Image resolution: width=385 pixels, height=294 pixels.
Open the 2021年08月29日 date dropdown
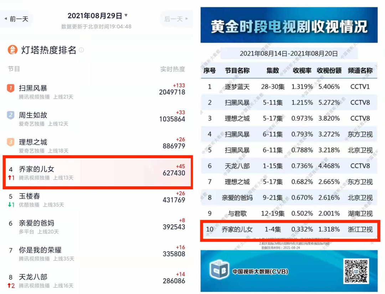(97, 16)
